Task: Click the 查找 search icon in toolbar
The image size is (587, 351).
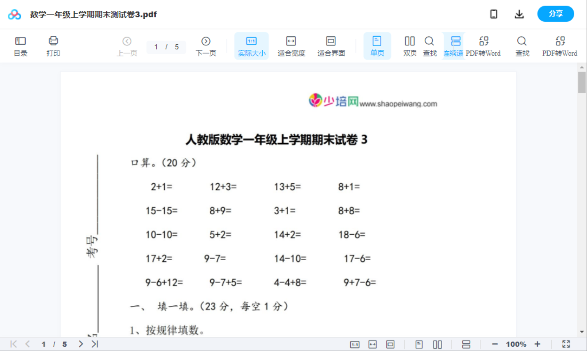Action: [430, 45]
